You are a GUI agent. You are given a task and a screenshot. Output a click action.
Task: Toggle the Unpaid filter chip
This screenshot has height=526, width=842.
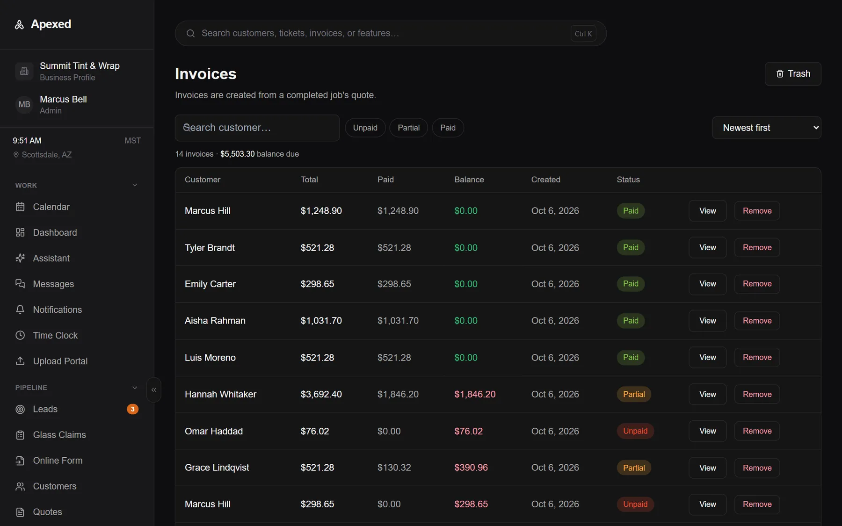pyautogui.click(x=365, y=128)
